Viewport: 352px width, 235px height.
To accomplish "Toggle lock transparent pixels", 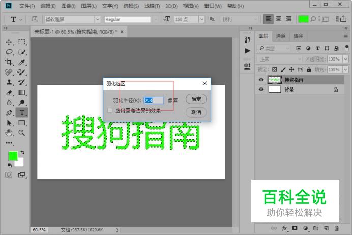I will coord(274,70).
